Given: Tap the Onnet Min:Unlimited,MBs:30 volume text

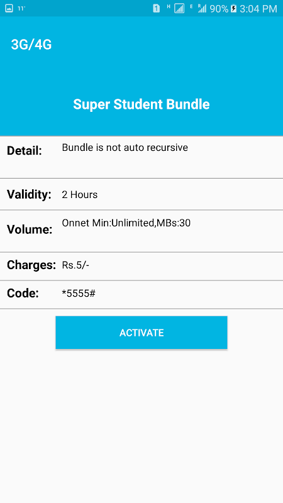Looking at the screenshot, I should coord(126,223).
